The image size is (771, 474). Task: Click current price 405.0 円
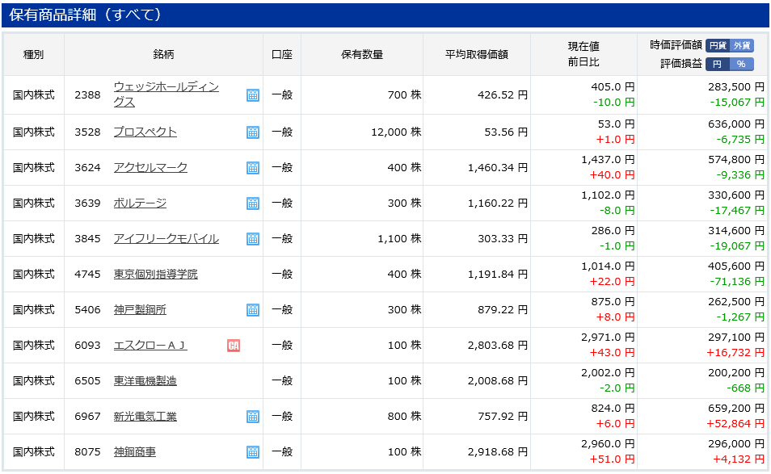[613, 87]
